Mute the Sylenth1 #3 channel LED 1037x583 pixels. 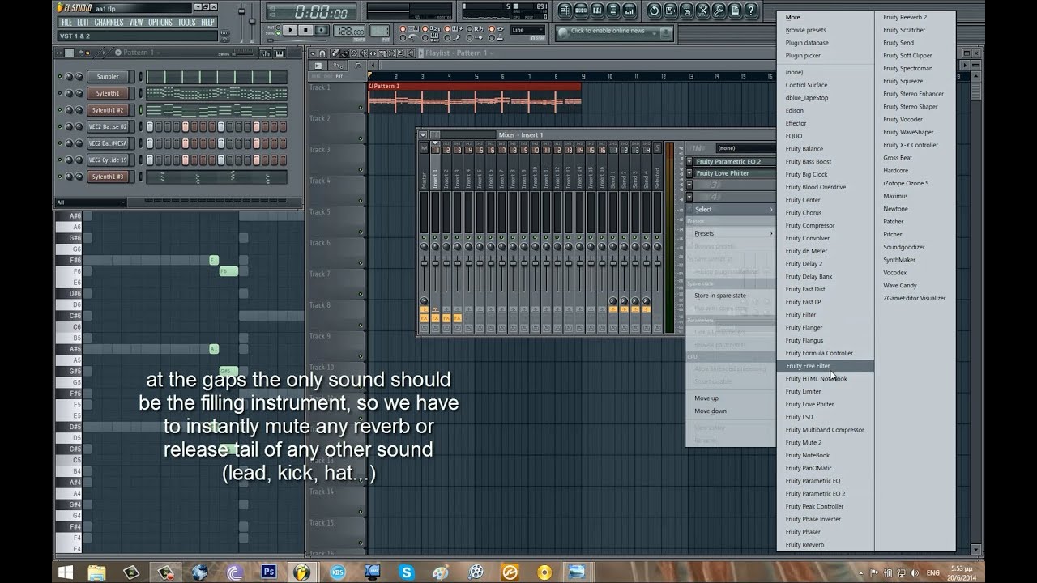tap(60, 176)
